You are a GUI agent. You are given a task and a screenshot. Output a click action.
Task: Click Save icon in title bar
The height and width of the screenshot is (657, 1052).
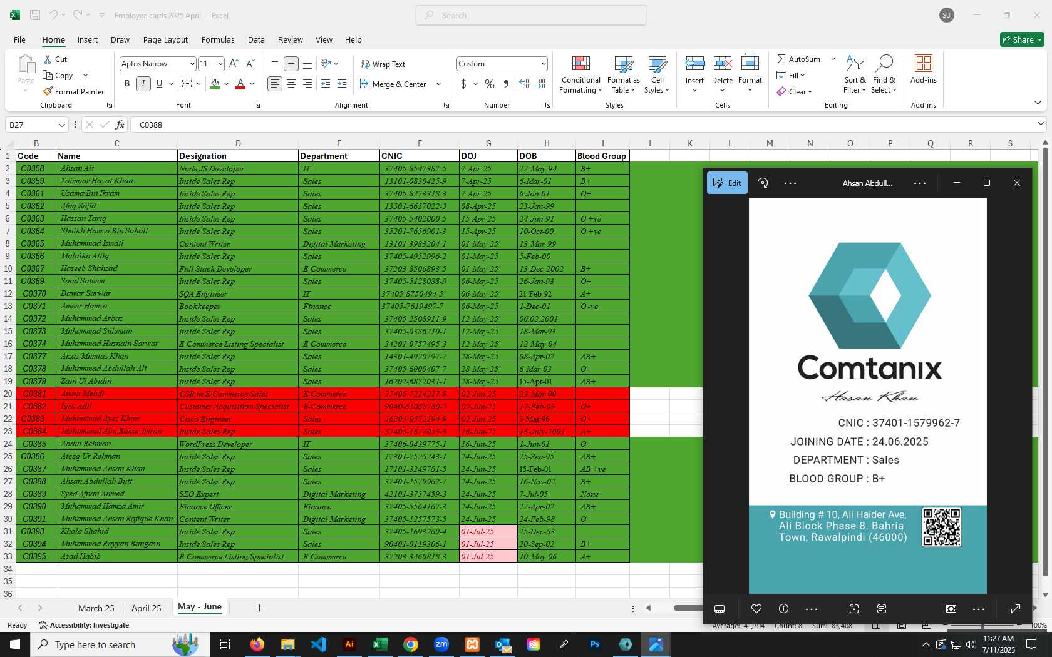click(x=35, y=15)
